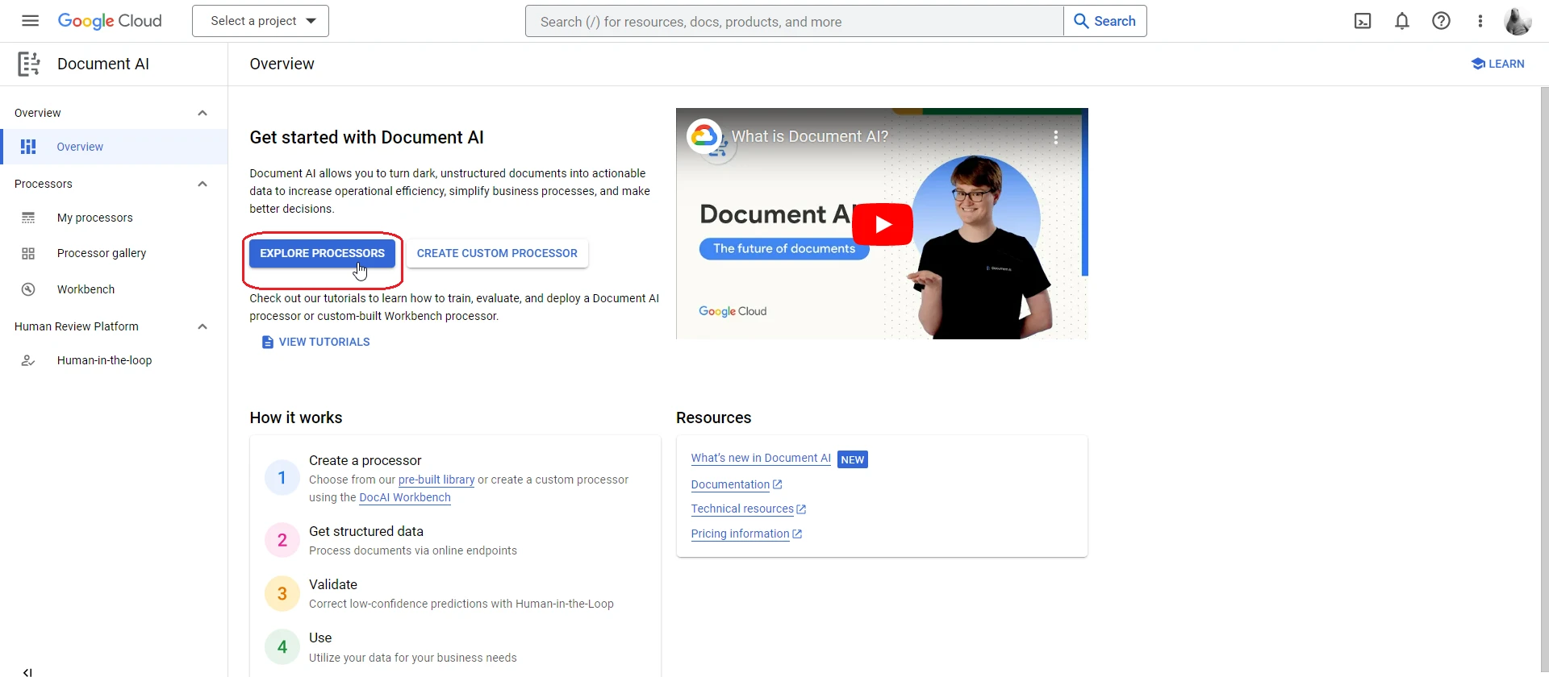Screen dimensions: 1549x677
Task: Click the external link icon beside Pricing information
Action: (x=797, y=534)
